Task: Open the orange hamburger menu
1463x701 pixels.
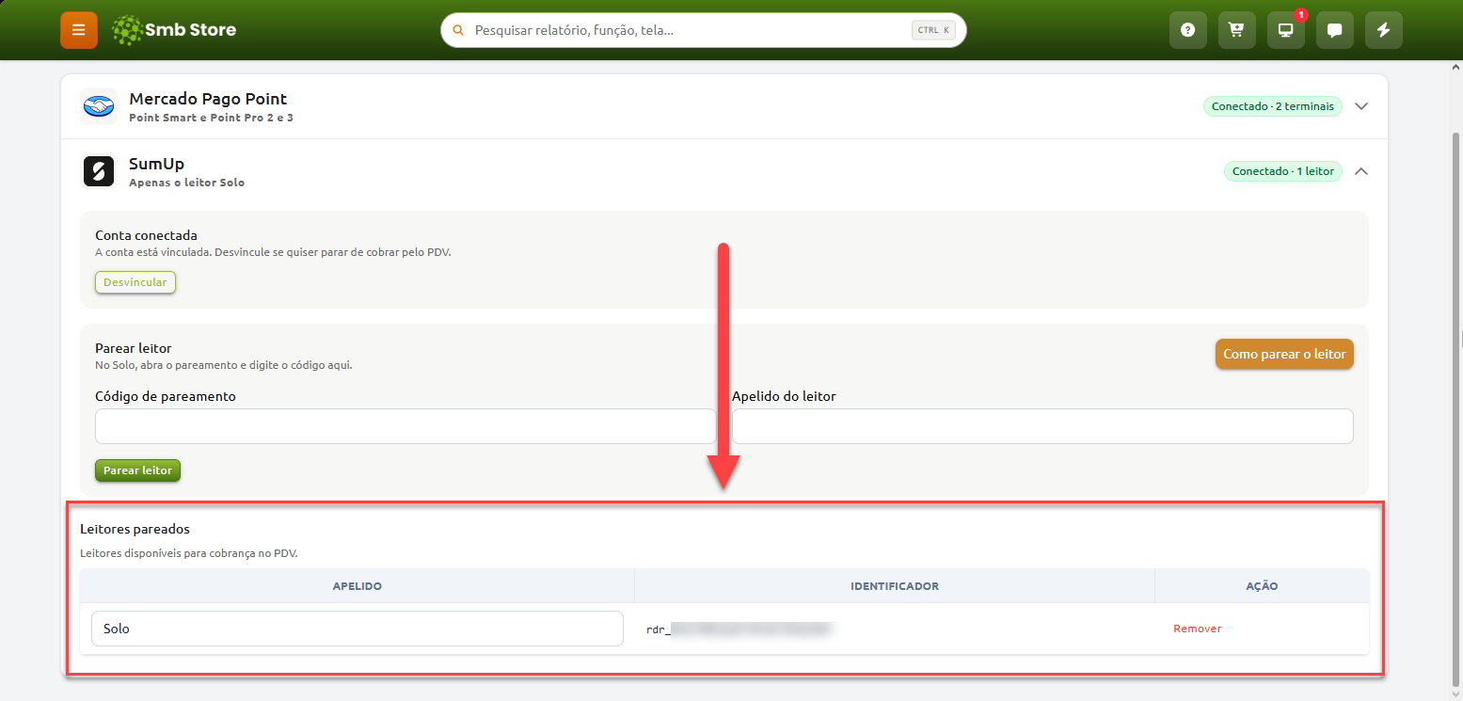Action: point(79,30)
